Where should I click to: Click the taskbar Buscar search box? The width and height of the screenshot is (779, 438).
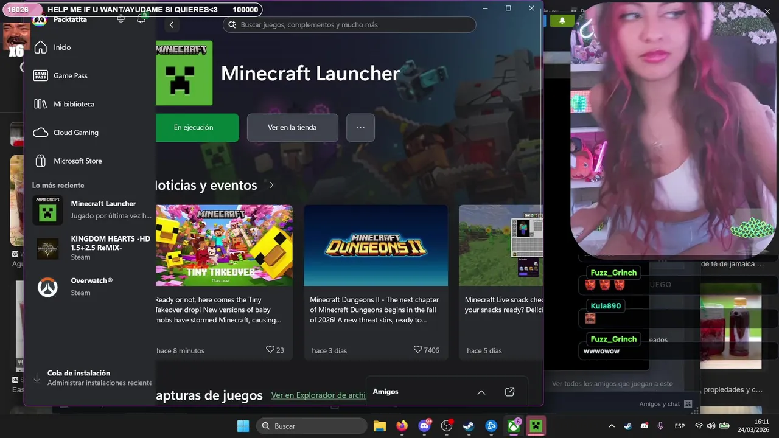pos(311,426)
